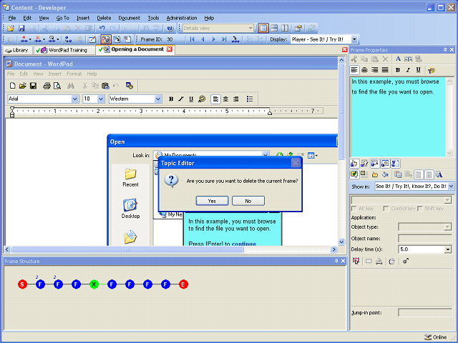Click the continue link in the bubble
Viewport: 458px width, 343px height.
tap(243, 244)
